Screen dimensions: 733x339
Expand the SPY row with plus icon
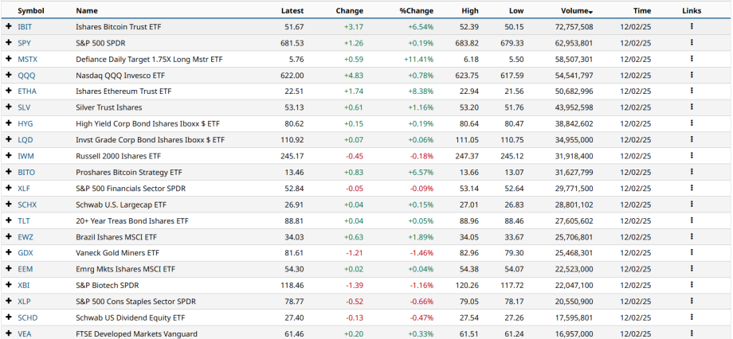point(9,42)
